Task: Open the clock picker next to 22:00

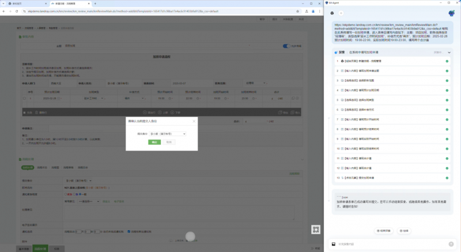Action: (198, 98)
